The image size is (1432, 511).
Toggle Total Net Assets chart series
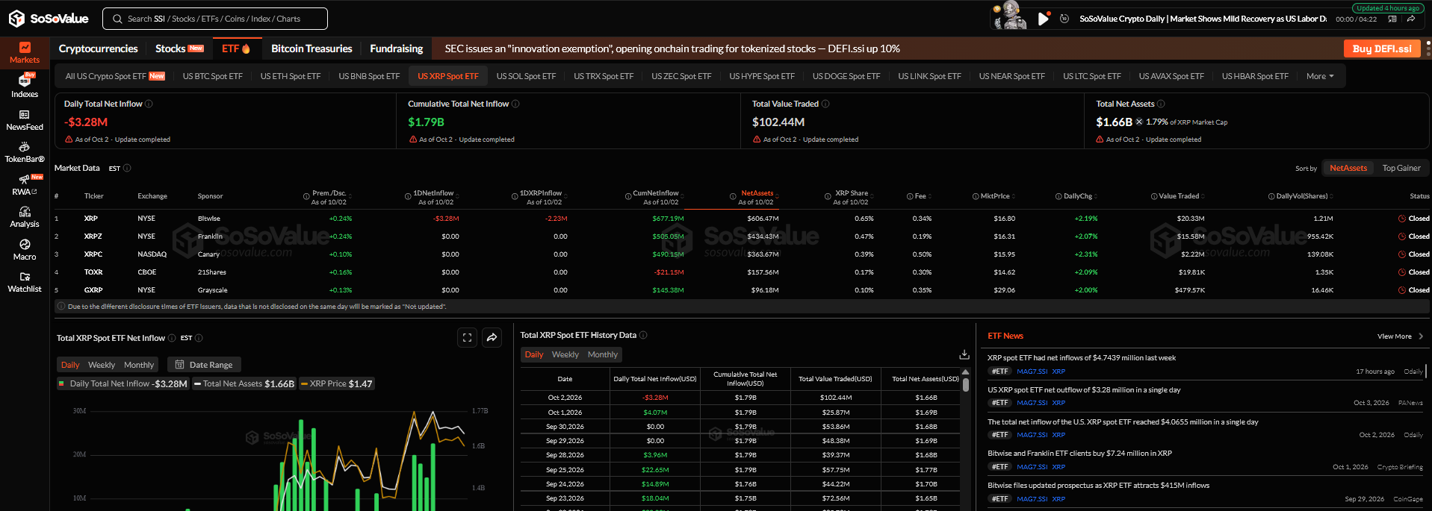pyautogui.click(x=244, y=384)
